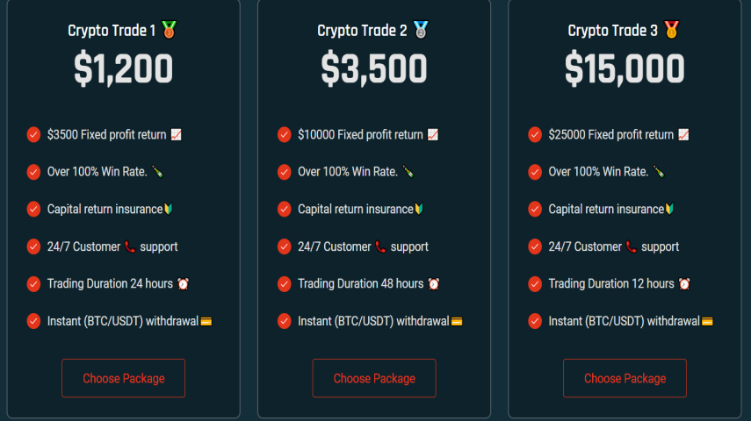Click the gold medal icon beside Crypto Trade 3
The height and width of the screenshot is (421, 751).
671,30
